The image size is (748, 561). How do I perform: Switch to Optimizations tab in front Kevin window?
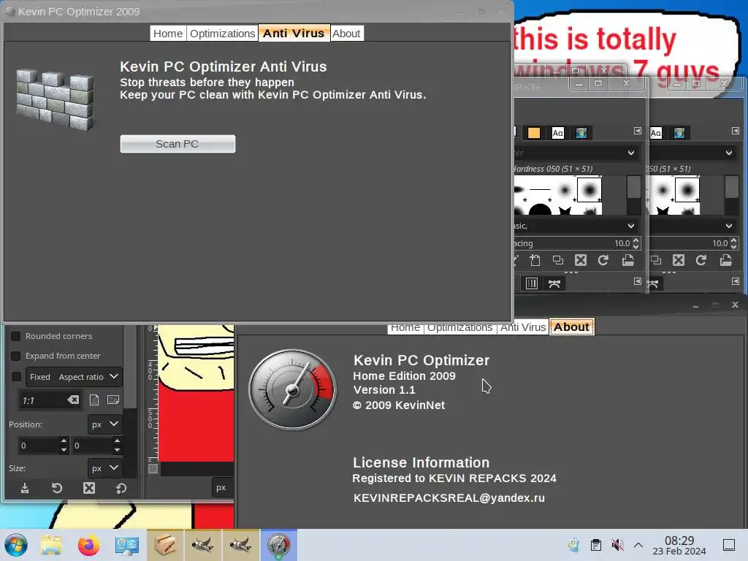222,34
